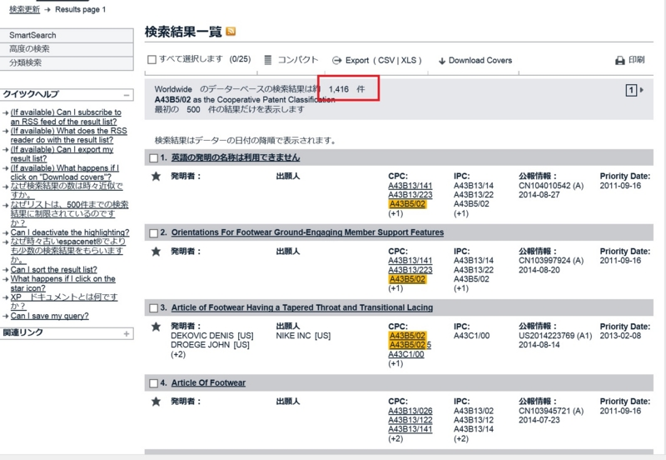
Task: Click CPC A43B13/122 in result 4
Action: pos(410,420)
